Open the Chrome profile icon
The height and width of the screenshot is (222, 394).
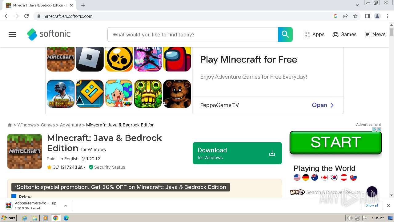[377, 16]
